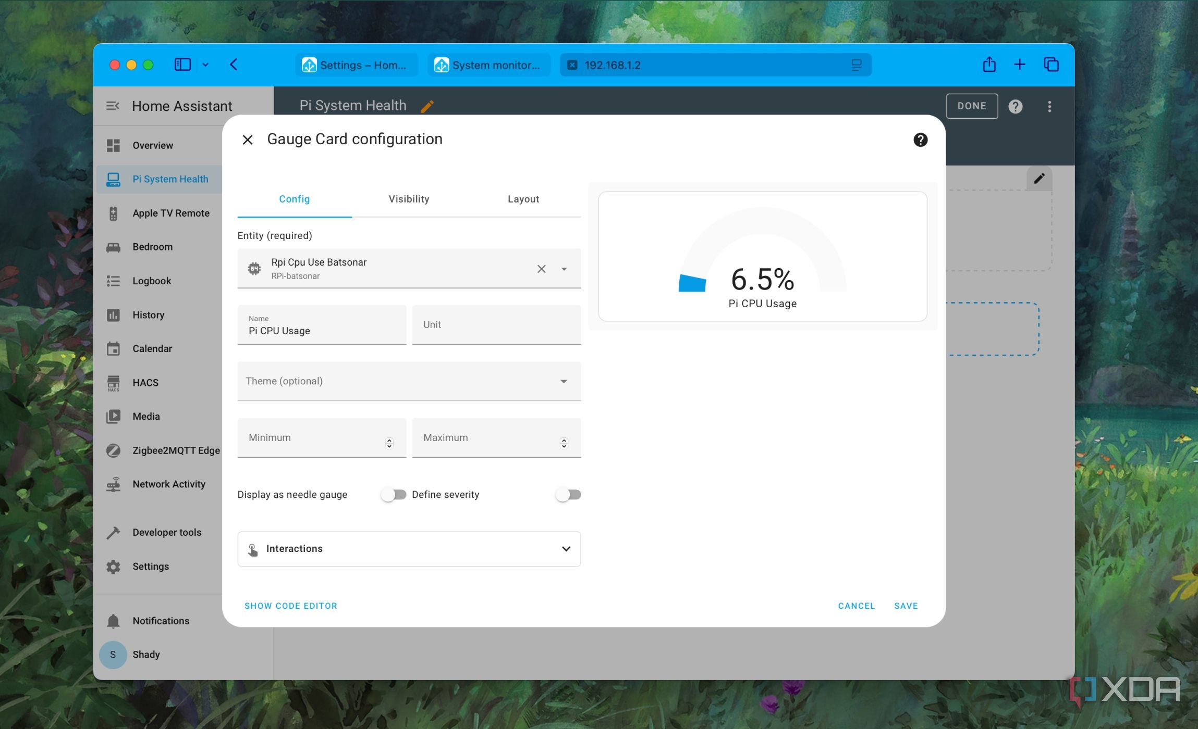Edit the Pi System Health title pencil
Screen dimensions: 1198x729
click(427, 106)
